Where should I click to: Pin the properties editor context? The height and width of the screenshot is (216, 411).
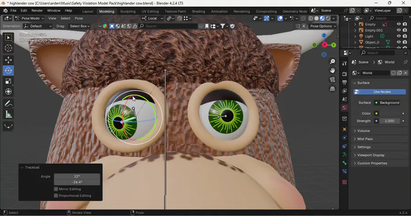tap(405, 62)
